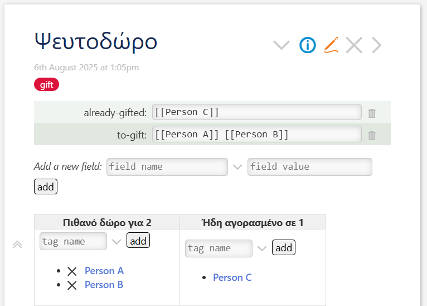Click add button in Πιθανό δώρο column
This screenshot has width=427, height=306.
(x=138, y=240)
